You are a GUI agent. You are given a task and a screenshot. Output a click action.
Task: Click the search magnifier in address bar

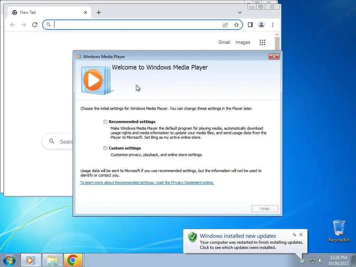click(x=48, y=25)
